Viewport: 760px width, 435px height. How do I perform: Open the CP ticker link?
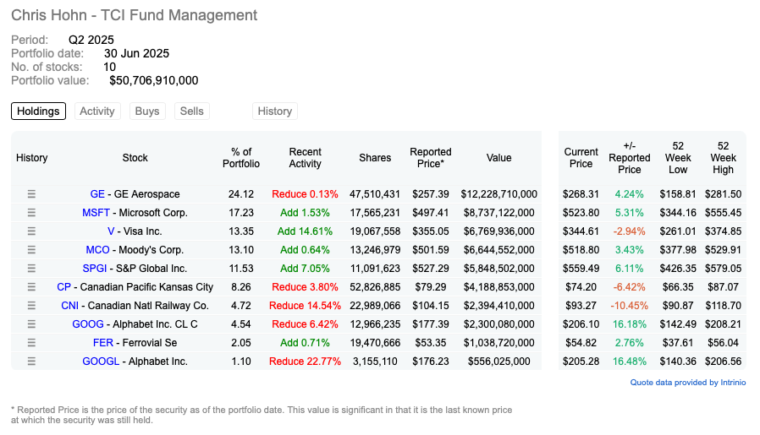pos(64,287)
